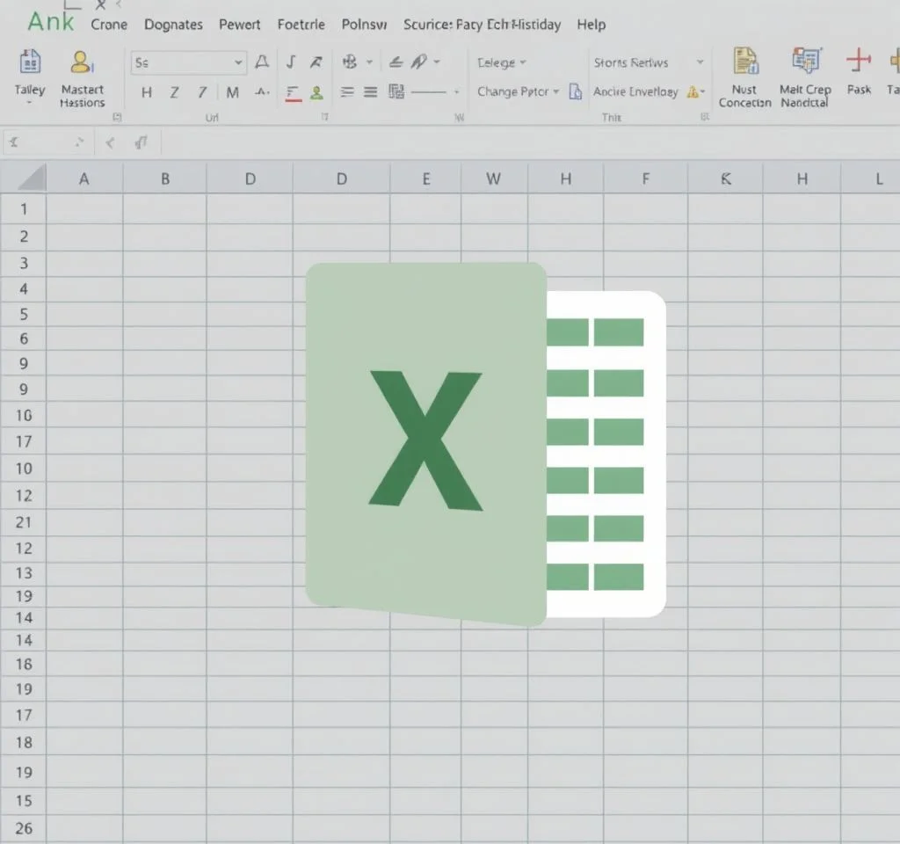900x844 pixels.
Task: Click the red Pask icon
Action: coord(859,61)
